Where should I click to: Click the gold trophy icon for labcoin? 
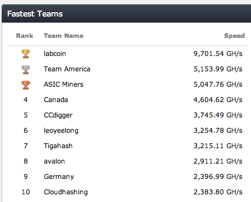pyautogui.click(x=26, y=54)
